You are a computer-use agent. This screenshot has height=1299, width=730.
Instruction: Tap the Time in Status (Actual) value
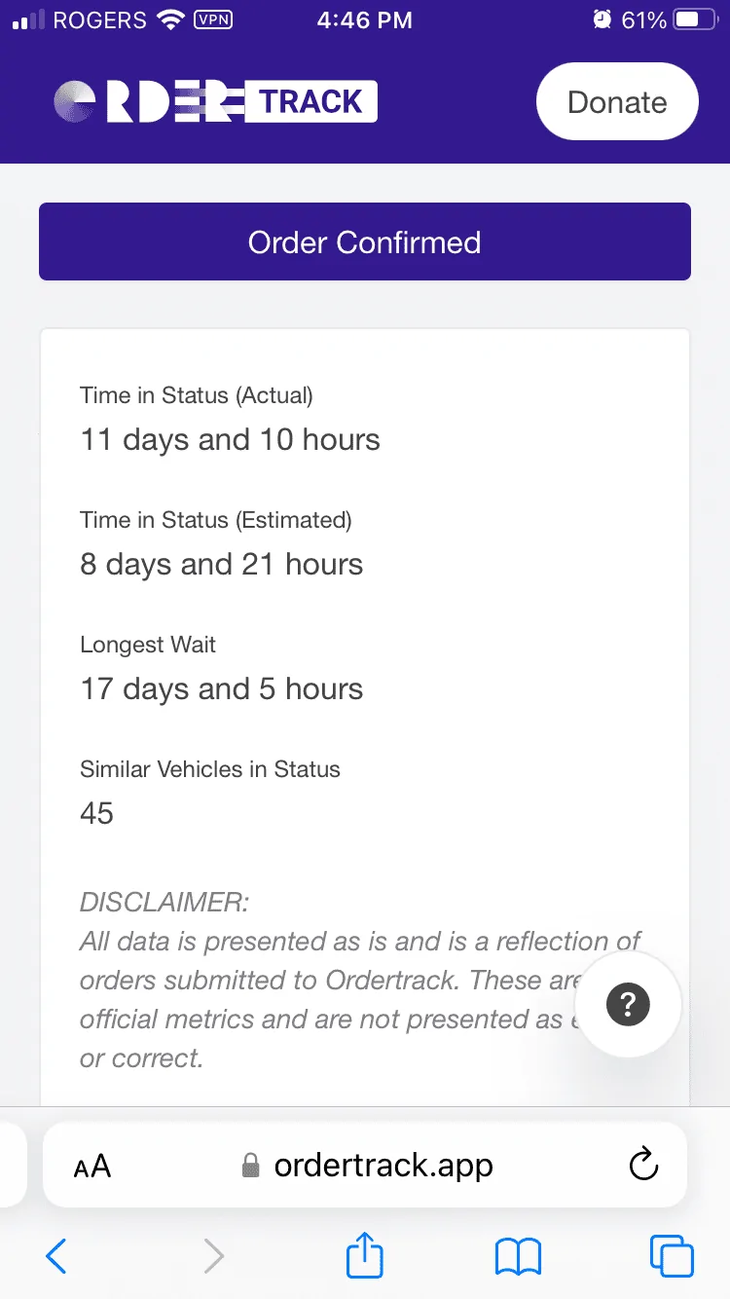click(x=230, y=439)
